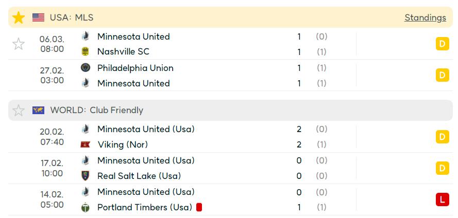458x218 pixels.
Task: Click Minnesota United logo in the 06.03. match
Action: (86, 37)
